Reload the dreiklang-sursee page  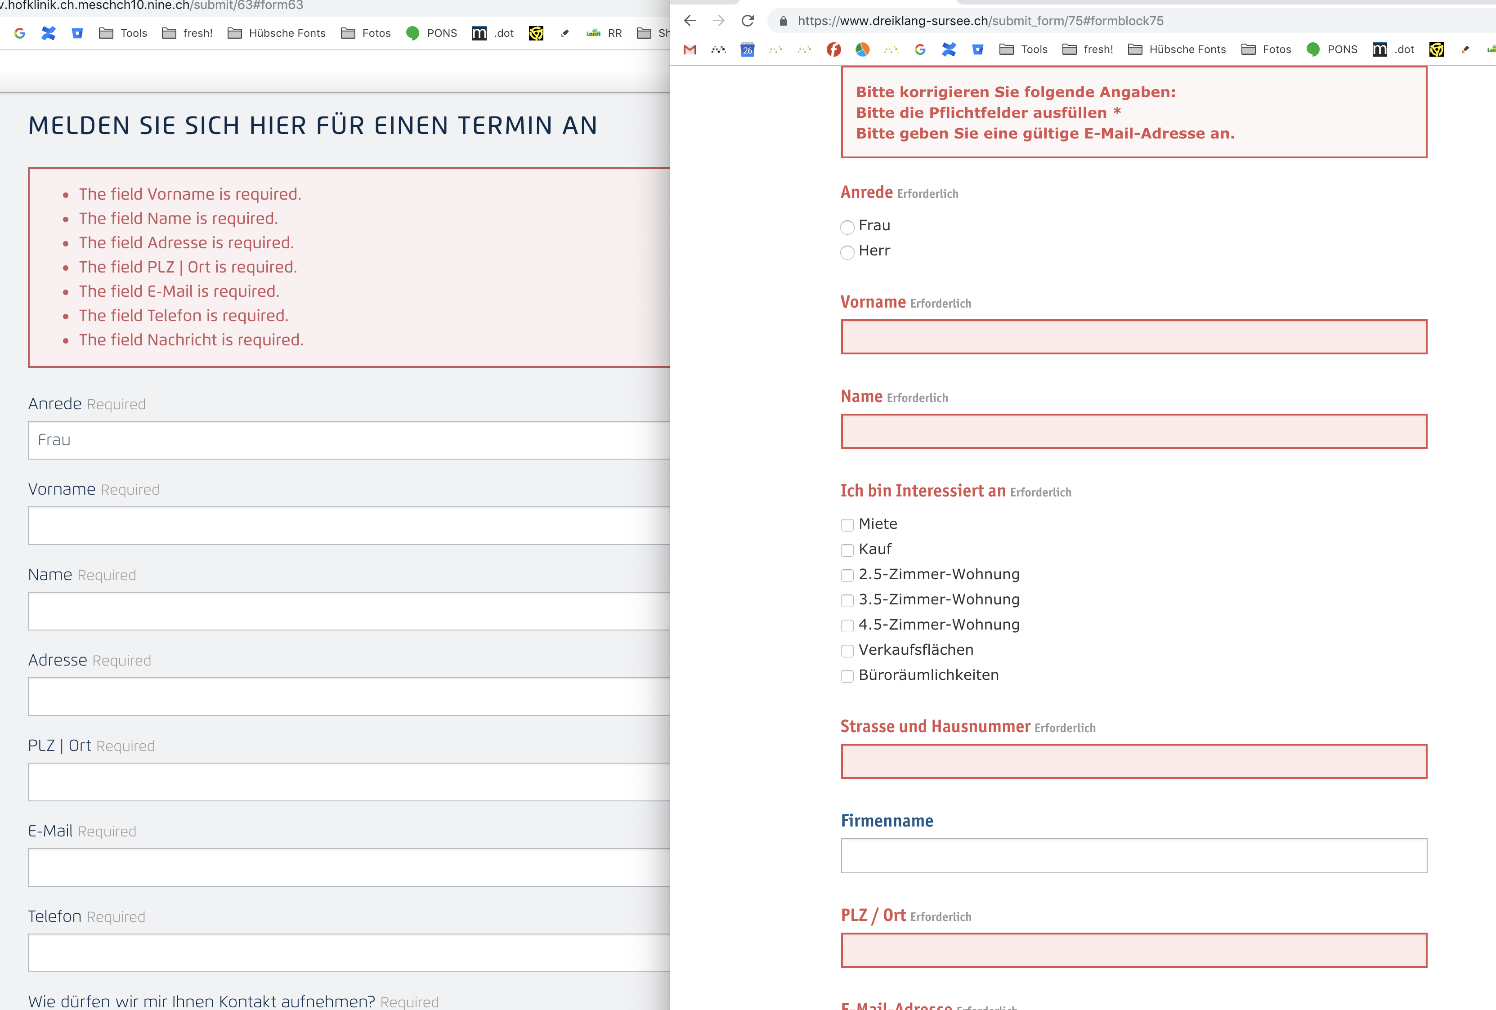748,21
